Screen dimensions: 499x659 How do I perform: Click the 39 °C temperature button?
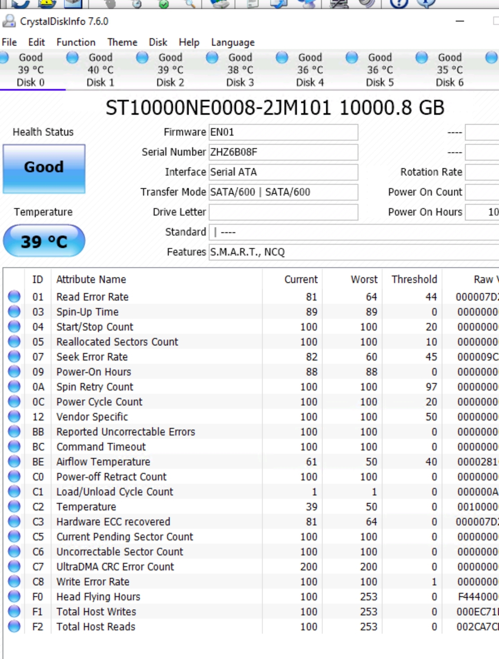point(44,241)
